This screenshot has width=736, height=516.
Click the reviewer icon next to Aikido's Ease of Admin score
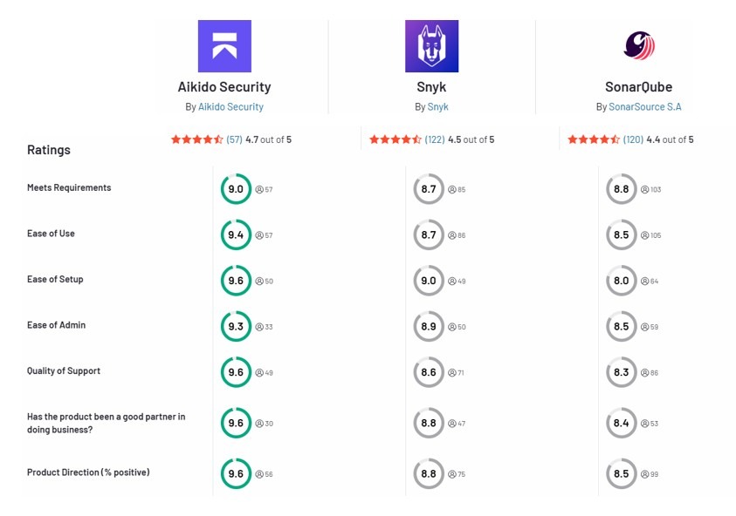(258, 327)
